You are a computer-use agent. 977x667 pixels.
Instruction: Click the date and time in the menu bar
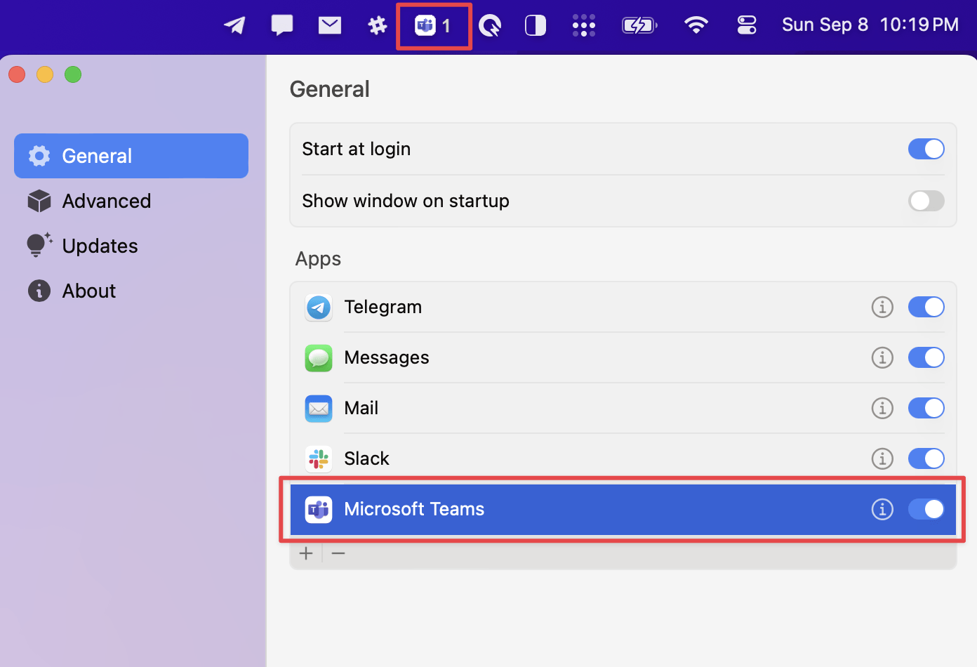870,25
